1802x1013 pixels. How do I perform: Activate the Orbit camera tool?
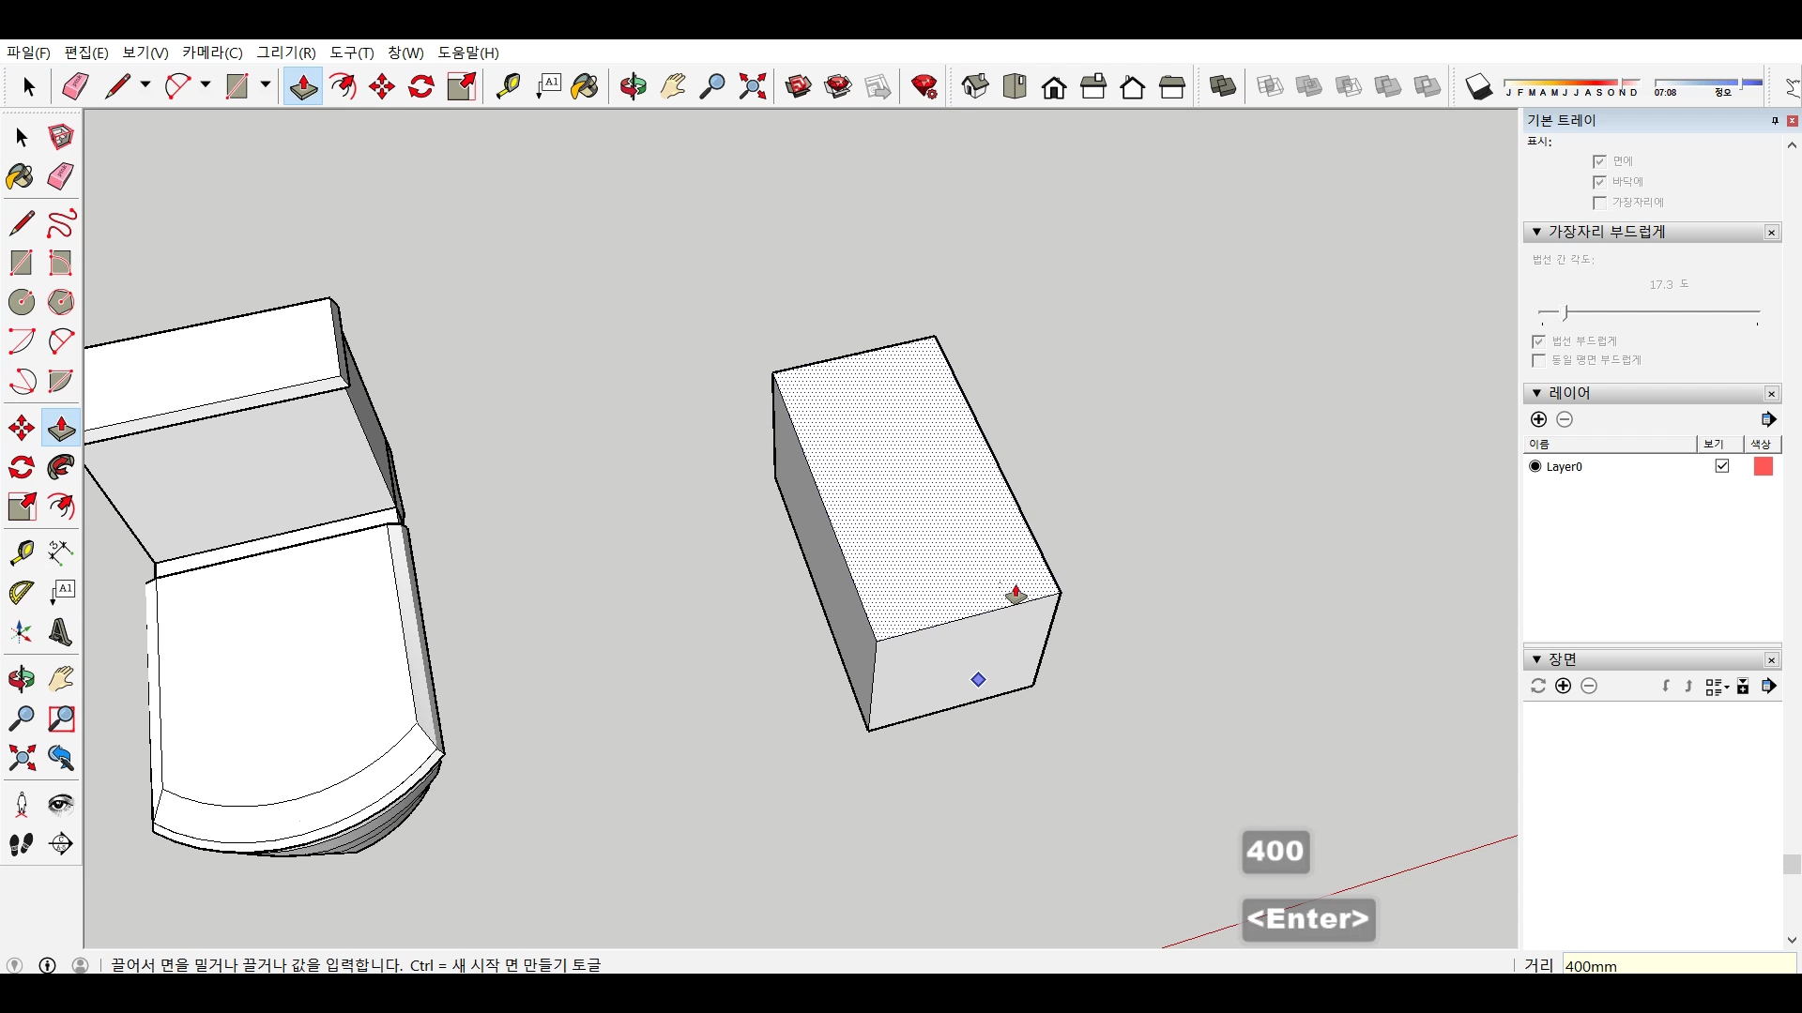point(21,678)
